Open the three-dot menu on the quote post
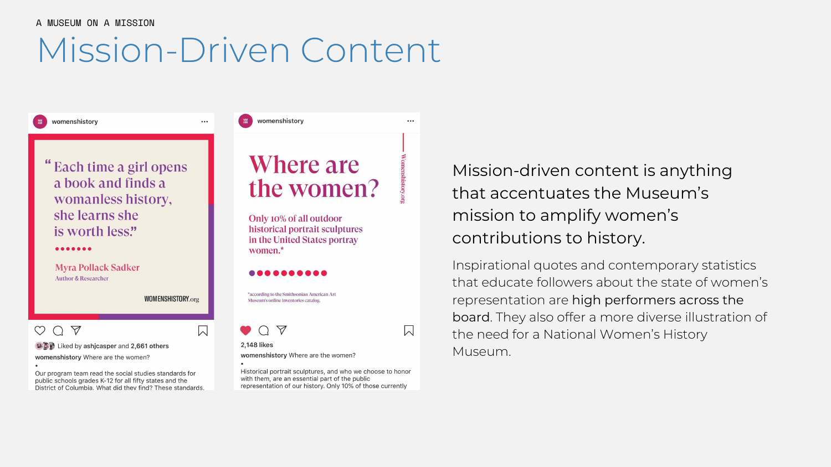The height and width of the screenshot is (467, 831). click(x=204, y=122)
